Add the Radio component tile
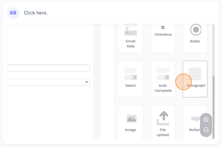Image resolution: width=222 pixels, height=147 pixels. (195, 36)
